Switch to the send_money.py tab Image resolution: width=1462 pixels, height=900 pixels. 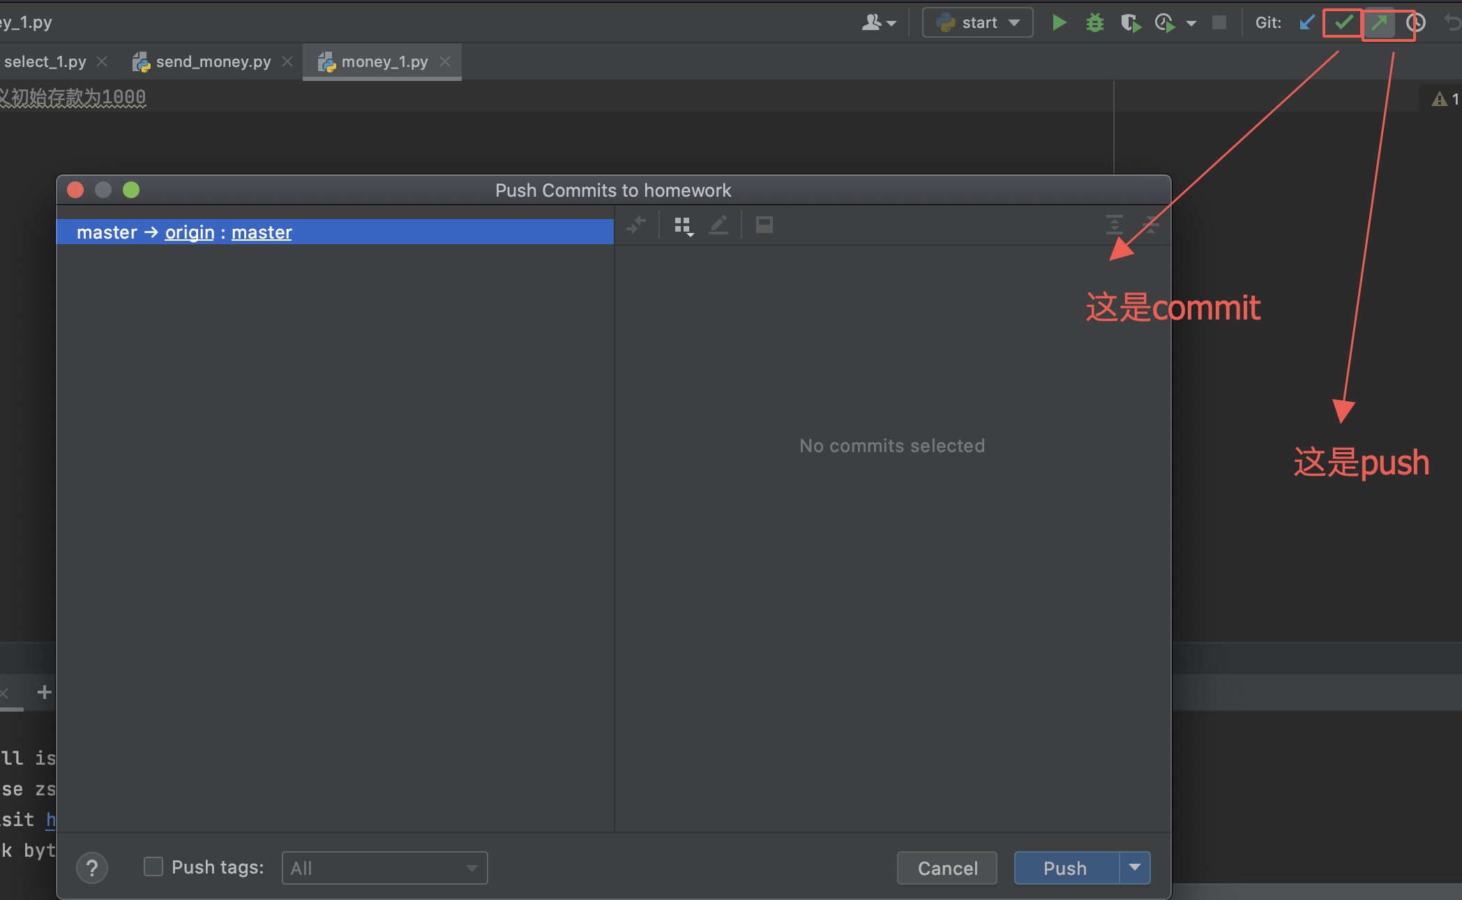pos(213,62)
